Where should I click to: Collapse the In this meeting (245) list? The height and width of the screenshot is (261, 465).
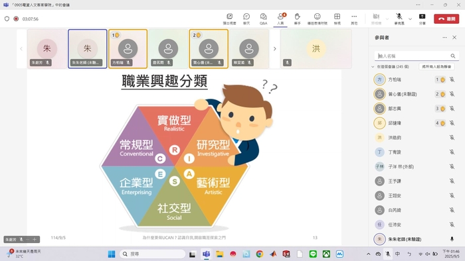pyautogui.click(x=373, y=67)
